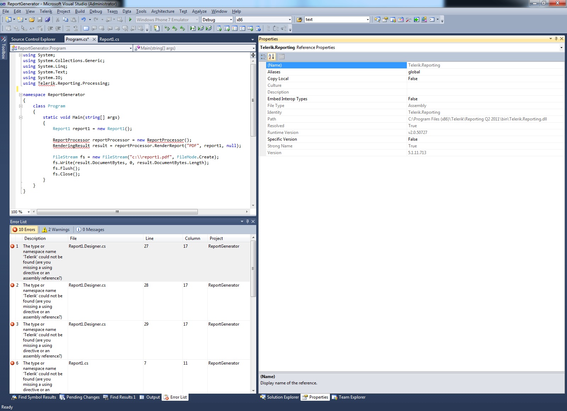The image size is (567, 411).
Task: Pin the Properties panel with auto-hide icon
Action: click(x=556, y=39)
